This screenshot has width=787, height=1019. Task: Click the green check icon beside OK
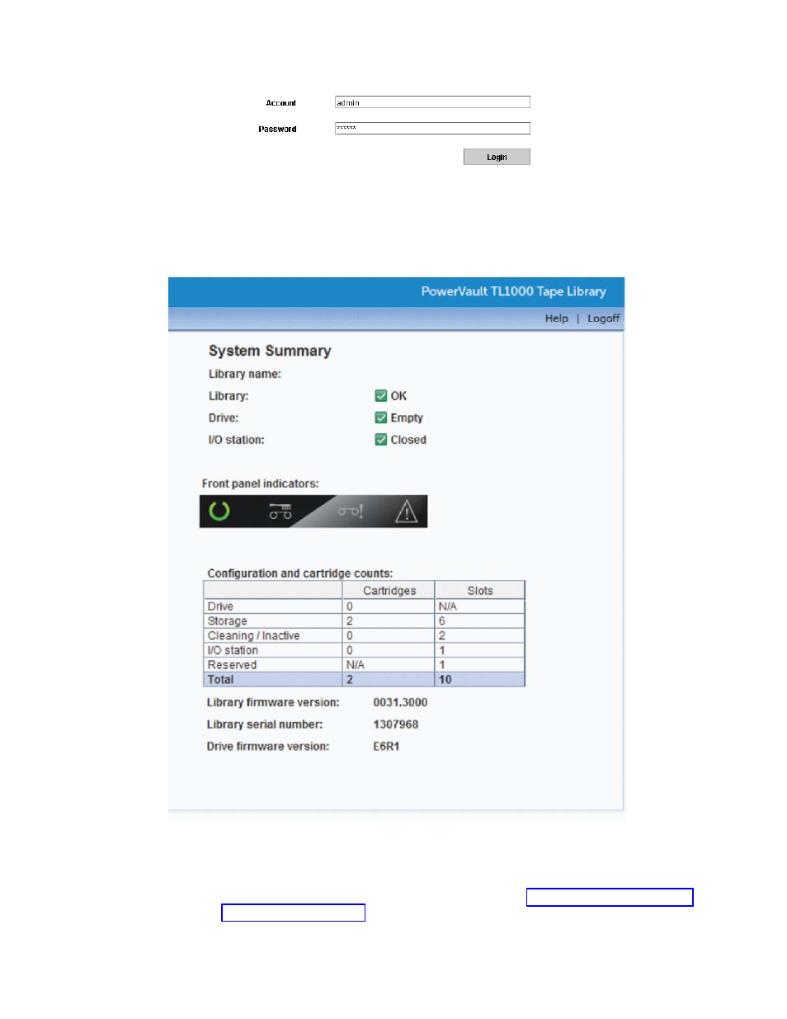click(x=381, y=396)
